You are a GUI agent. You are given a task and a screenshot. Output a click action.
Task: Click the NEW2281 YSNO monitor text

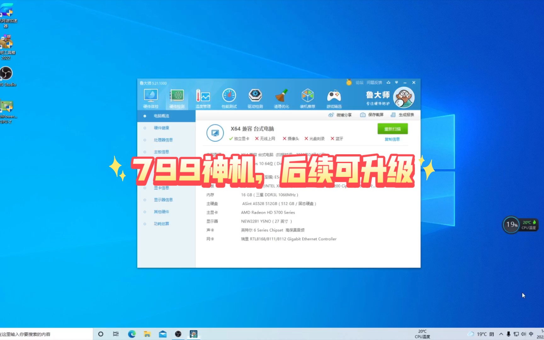point(267,221)
